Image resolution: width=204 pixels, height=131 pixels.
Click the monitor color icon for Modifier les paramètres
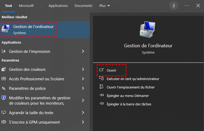pos(4,98)
